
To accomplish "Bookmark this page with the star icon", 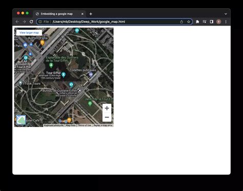I will [x=189, y=22].
